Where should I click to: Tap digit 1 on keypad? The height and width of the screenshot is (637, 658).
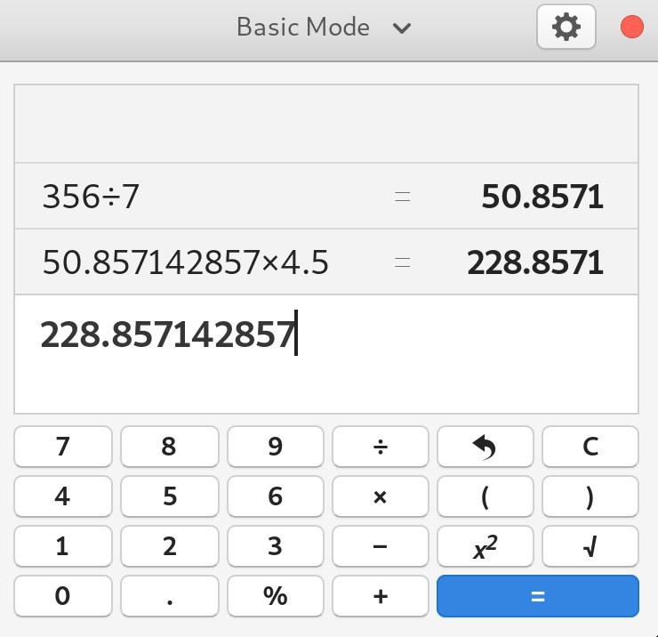click(63, 546)
